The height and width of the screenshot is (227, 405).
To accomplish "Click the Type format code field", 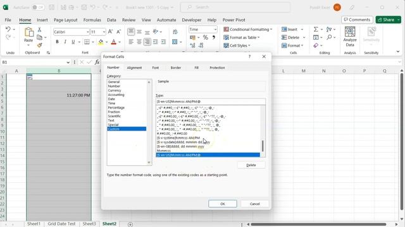I will (211, 102).
